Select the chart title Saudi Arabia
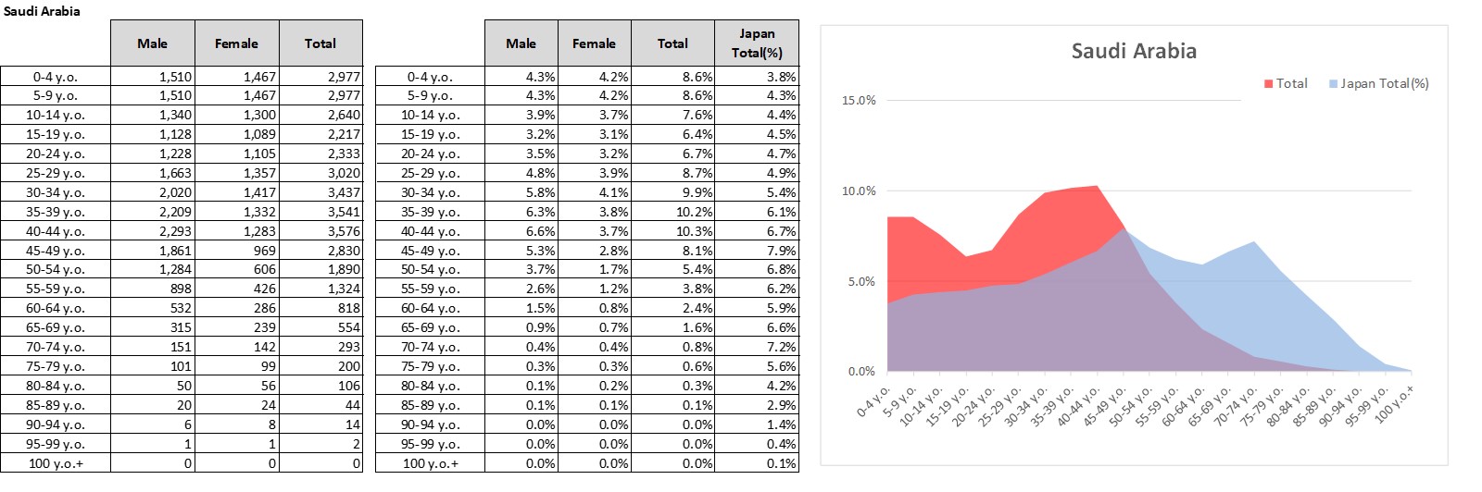Image resolution: width=1482 pixels, height=492 pixels. [x=1133, y=51]
